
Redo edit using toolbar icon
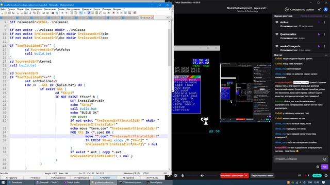48,13
